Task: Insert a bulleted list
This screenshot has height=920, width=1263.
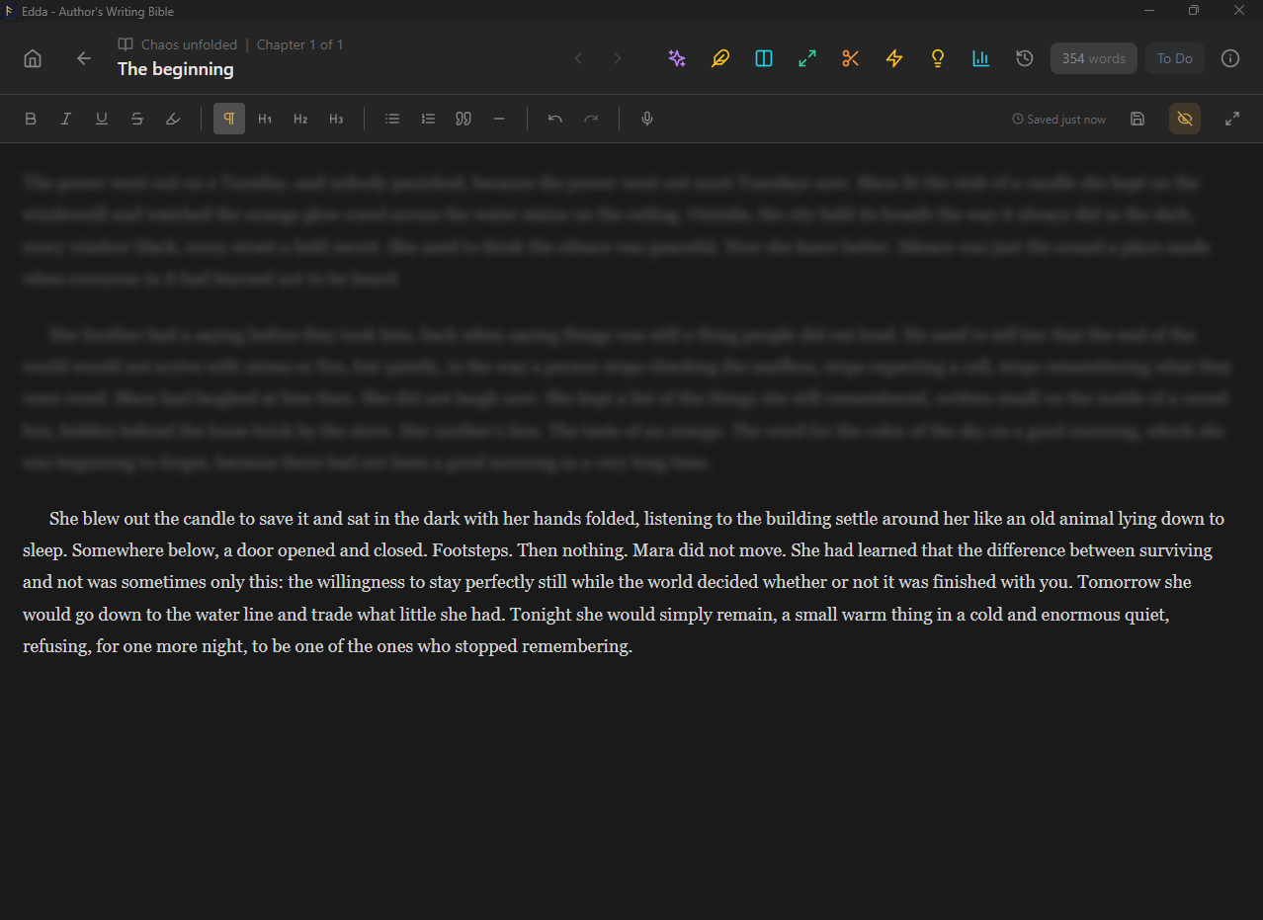Action: pos(392,119)
